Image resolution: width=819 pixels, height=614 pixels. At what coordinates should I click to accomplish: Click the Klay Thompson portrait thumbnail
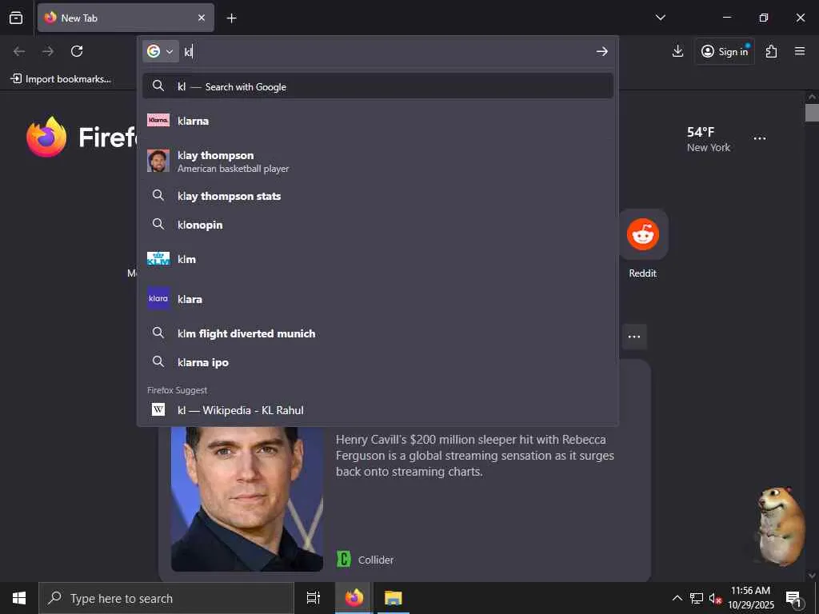pyautogui.click(x=158, y=161)
